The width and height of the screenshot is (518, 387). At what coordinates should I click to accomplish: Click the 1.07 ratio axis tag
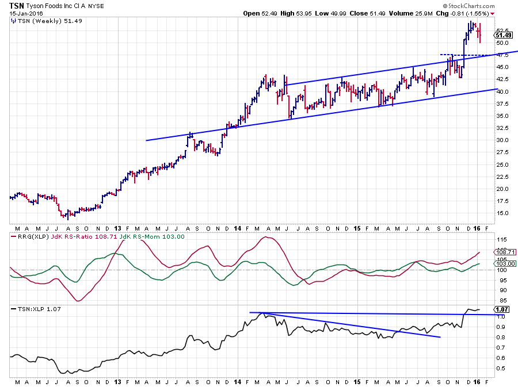[502, 309]
